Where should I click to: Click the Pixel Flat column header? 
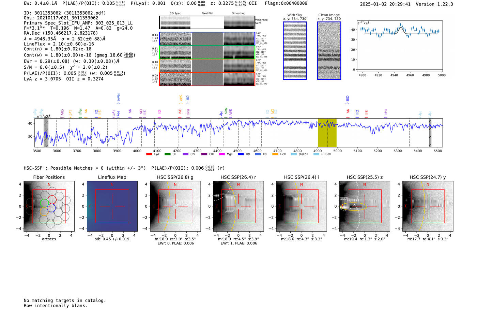pos(207,14)
